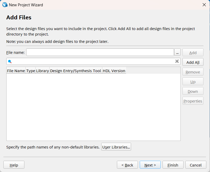The width and height of the screenshot is (210, 172).
Task: Go back to the previous wizard page
Action: pyautogui.click(x=127, y=165)
